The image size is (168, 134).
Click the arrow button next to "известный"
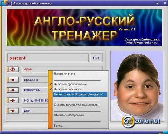click(13, 90)
